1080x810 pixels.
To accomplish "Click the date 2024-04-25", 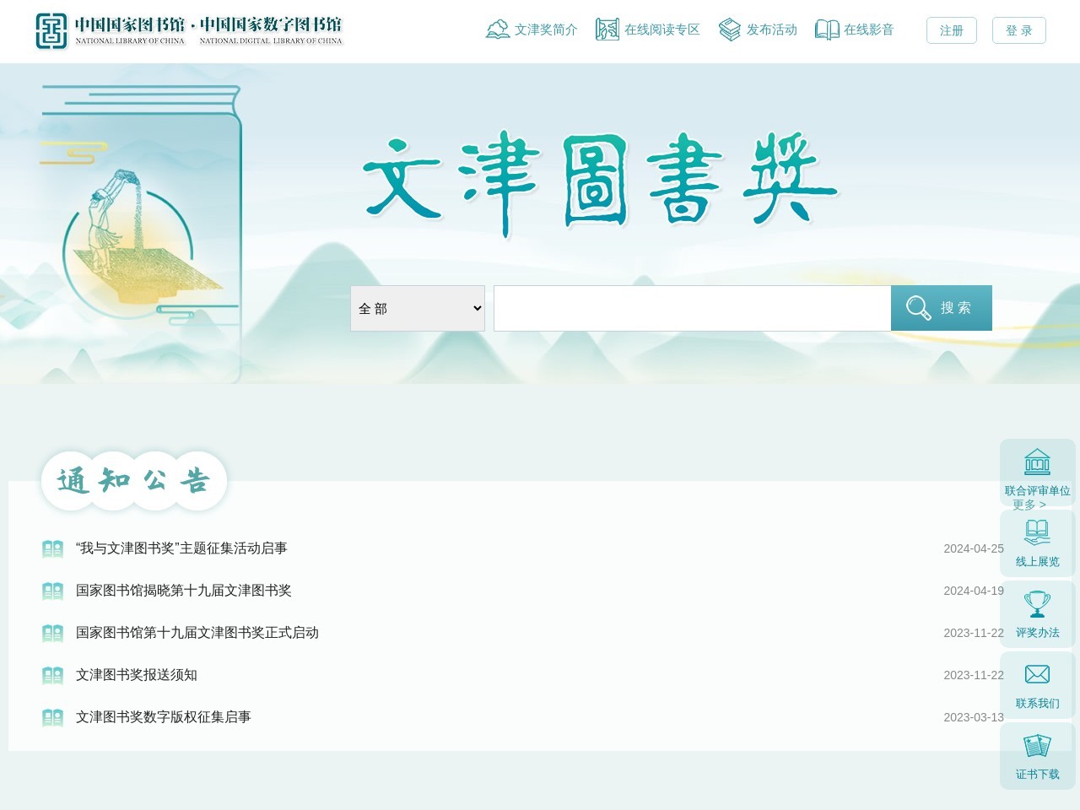I will click(x=974, y=548).
